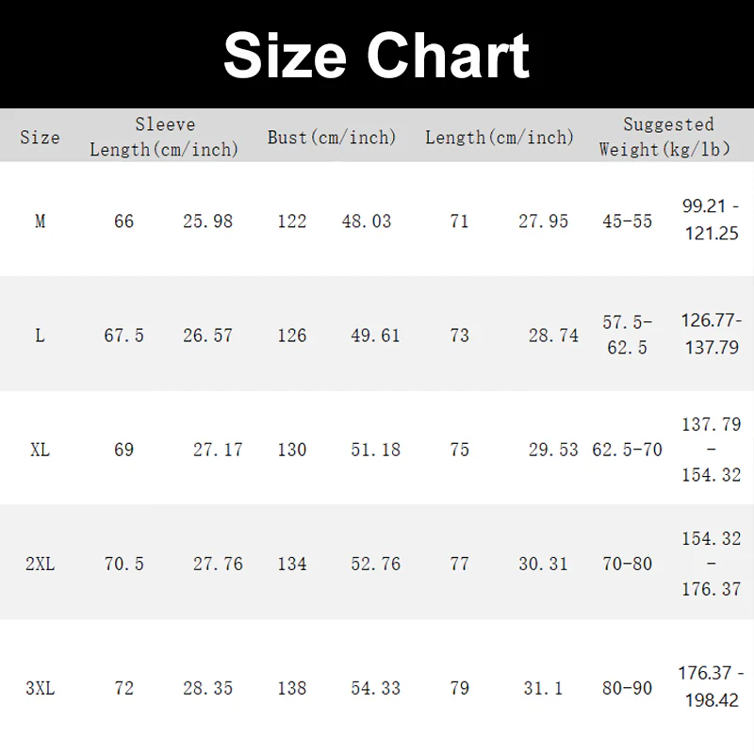Select the M size row label
Screen dimensions: 754x754
[x=40, y=221]
